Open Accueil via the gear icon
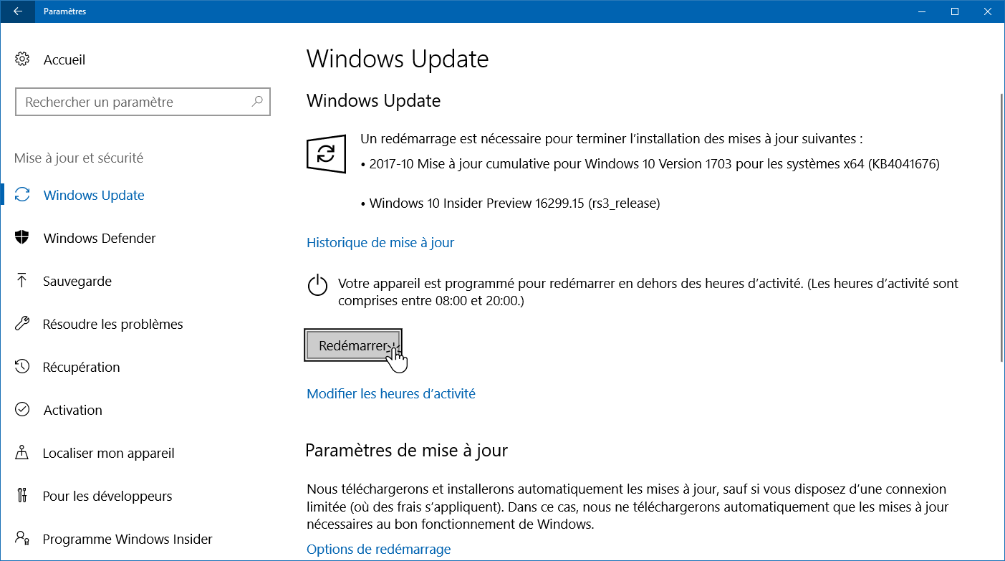The width and height of the screenshot is (1005, 561). tap(22, 59)
